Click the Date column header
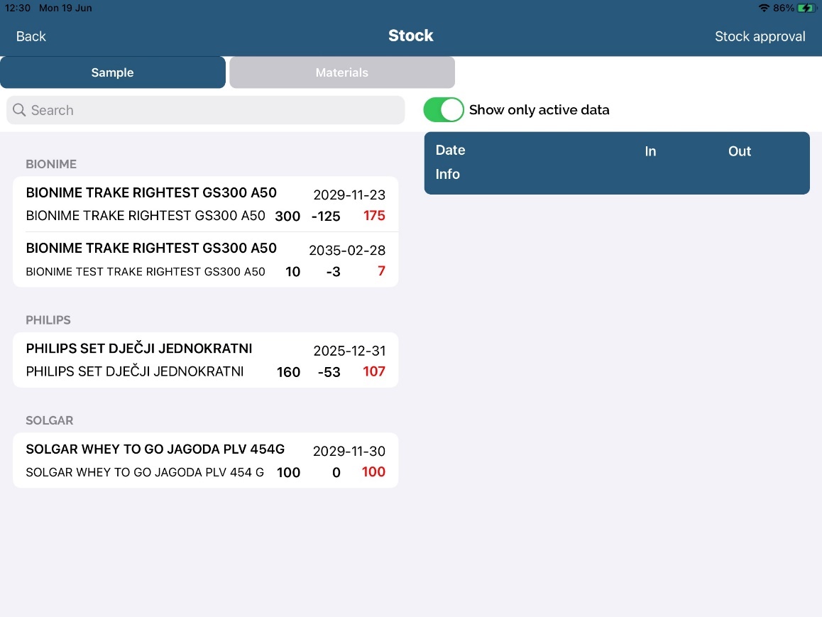The image size is (822, 617). 450,150
